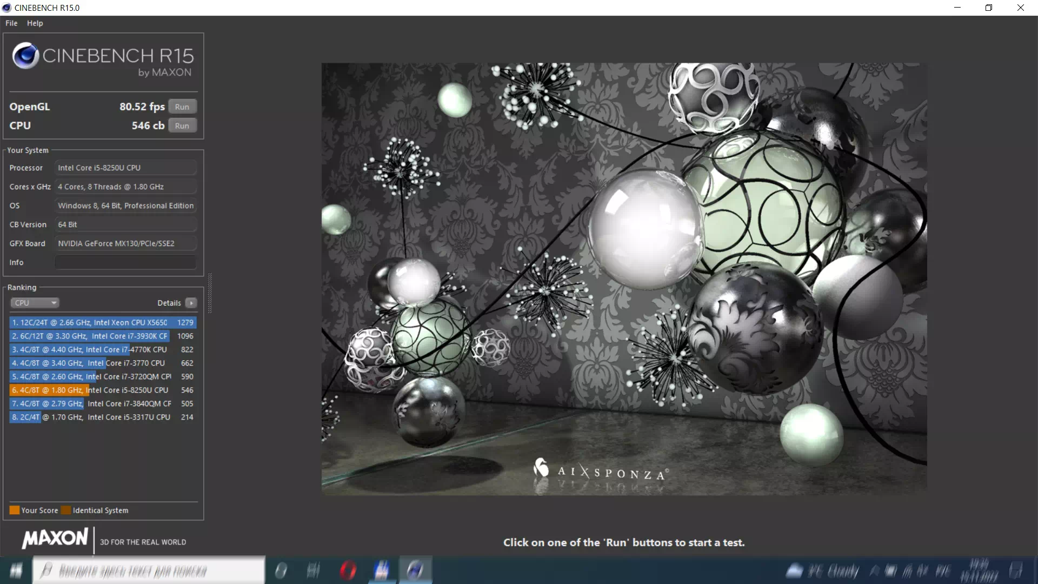Click the clock in the system tray
The width and height of the screenshot is (1038, 584).
pos(979,570)
